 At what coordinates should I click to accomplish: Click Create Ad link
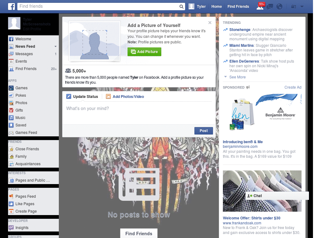click(x=293, y=87)
